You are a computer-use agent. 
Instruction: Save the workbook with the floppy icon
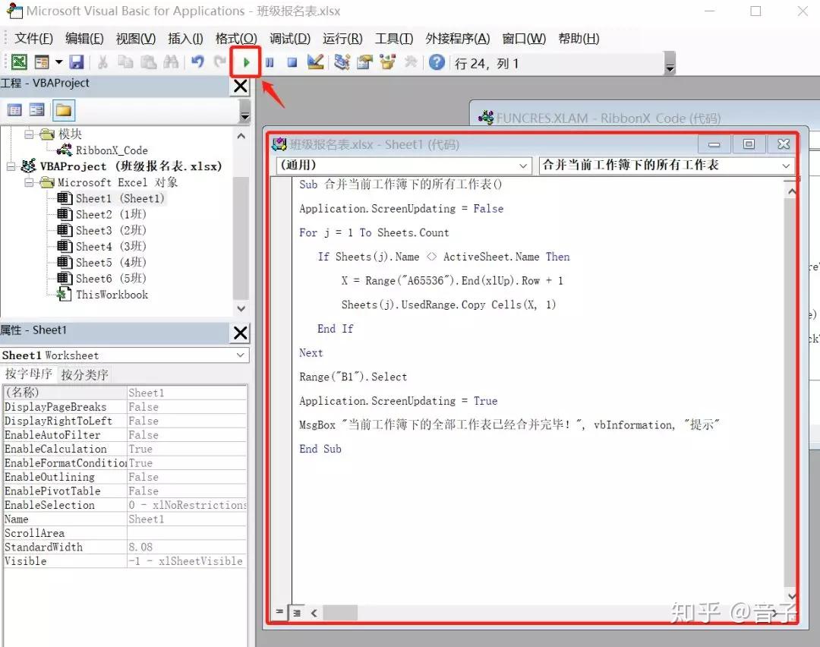77,62
